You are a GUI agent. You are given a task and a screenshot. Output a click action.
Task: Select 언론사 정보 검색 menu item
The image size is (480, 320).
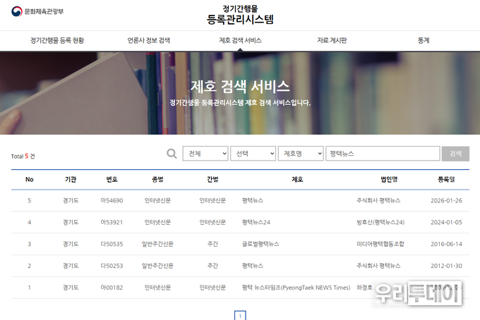148,41
